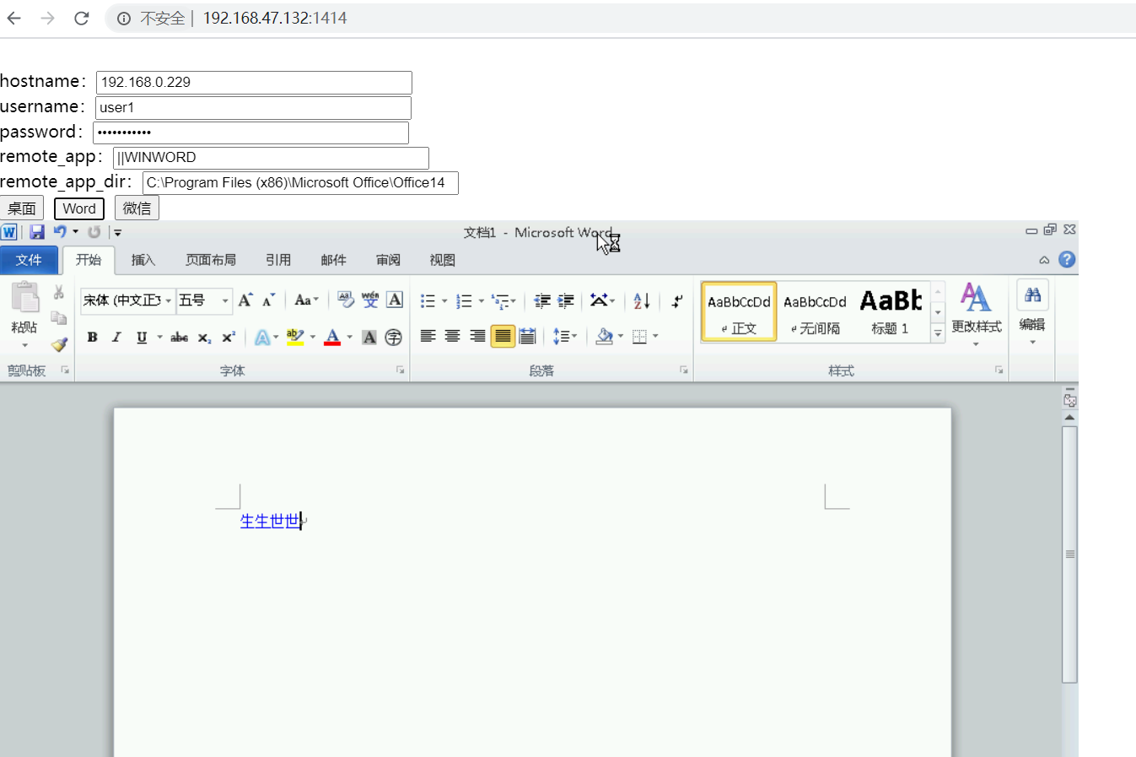Switch to the Insert (插入) tab
This screenshot has height=757, width=1136.
(x=143, y=260)
